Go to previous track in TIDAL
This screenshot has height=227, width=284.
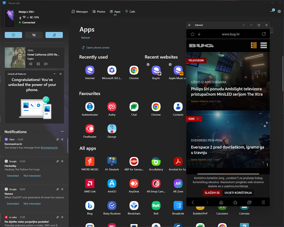[x=31, y=64]
